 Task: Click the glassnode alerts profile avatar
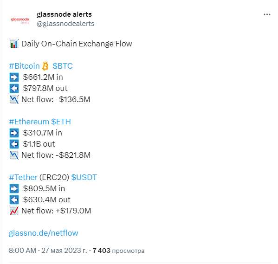20,20
